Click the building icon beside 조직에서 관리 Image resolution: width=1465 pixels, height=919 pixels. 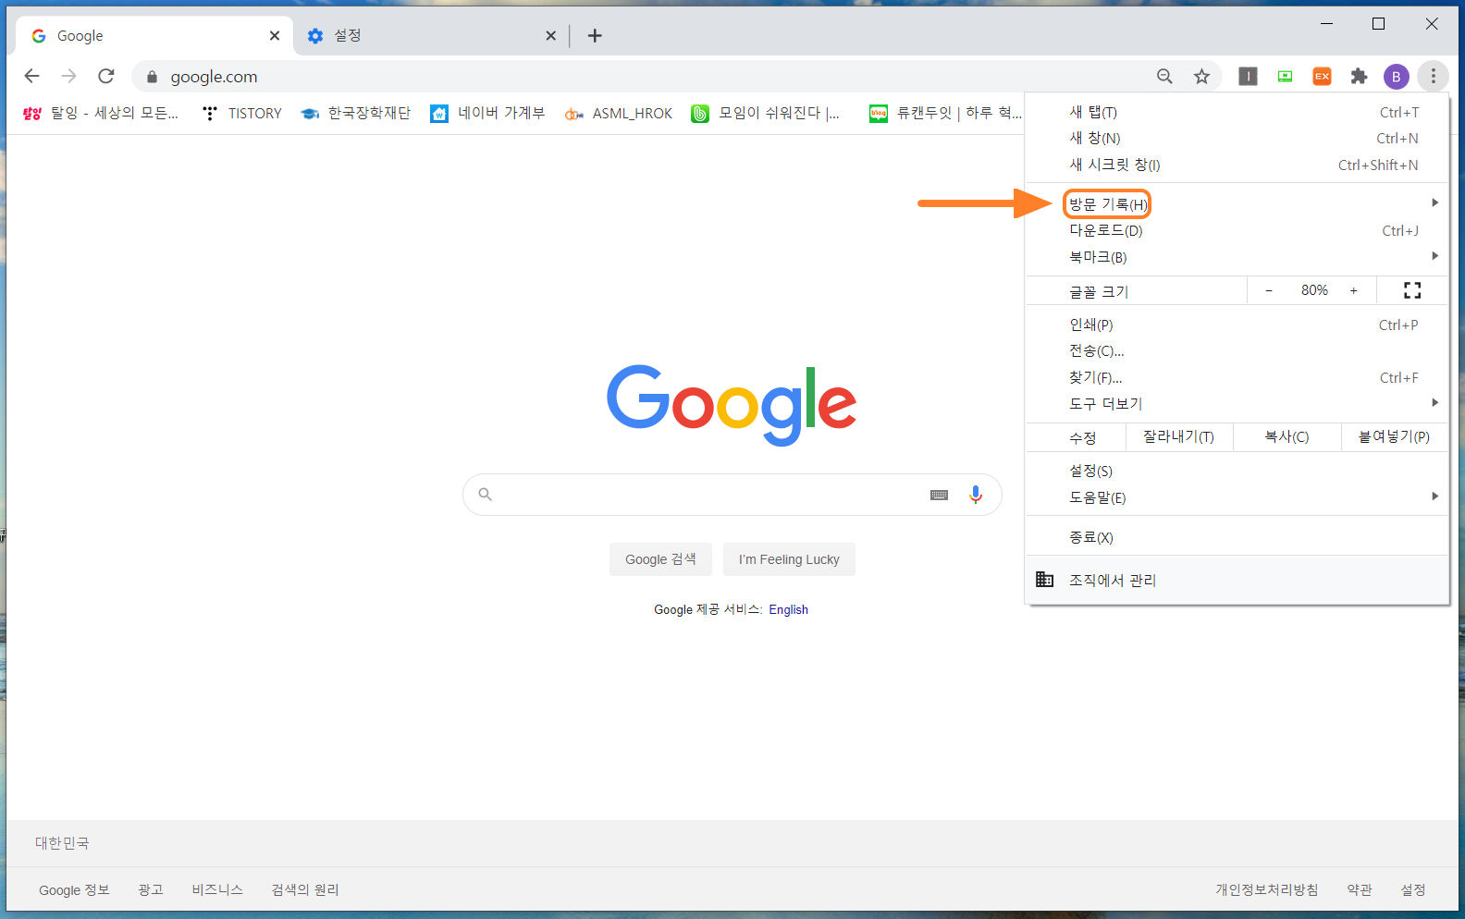(x=1044, y=580)
